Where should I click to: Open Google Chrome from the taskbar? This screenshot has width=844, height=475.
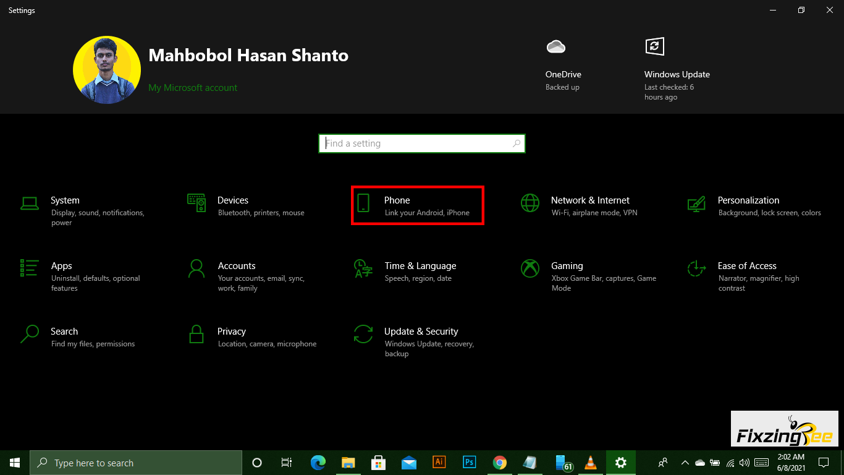(x=500, y=463)
